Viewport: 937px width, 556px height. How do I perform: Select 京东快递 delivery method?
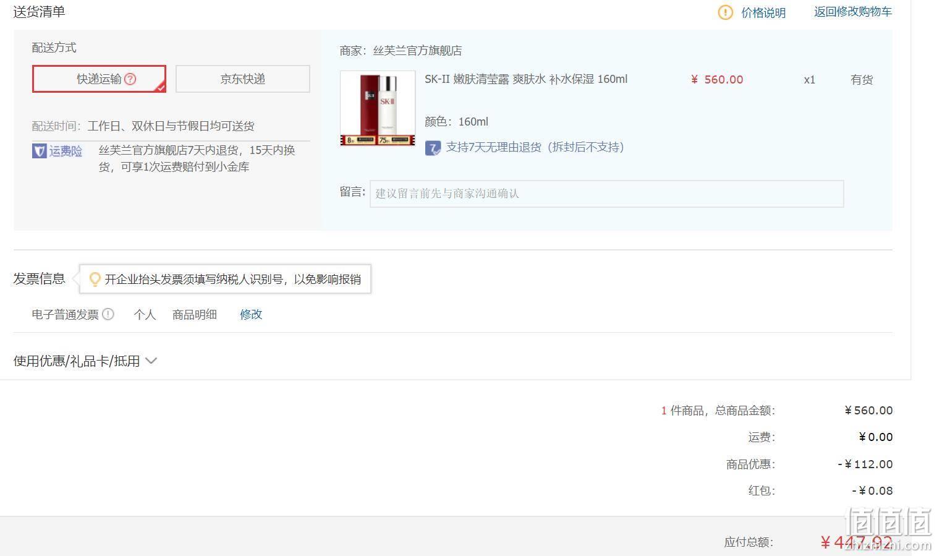[x=243, y=79]
